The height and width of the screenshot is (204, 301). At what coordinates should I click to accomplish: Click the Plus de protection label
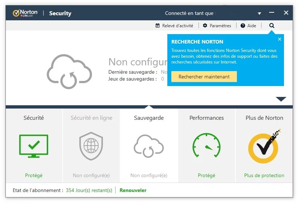tap(264, 175)
